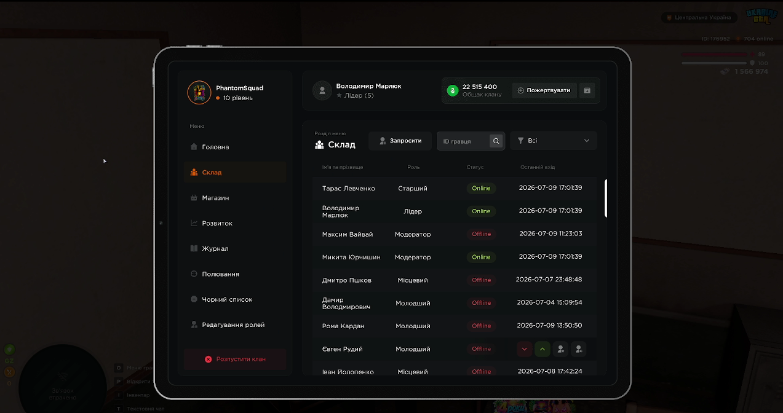The image size is (783, 413).
Task: Click Місцевий role of Дмитро Пшков
Action: 413,280
